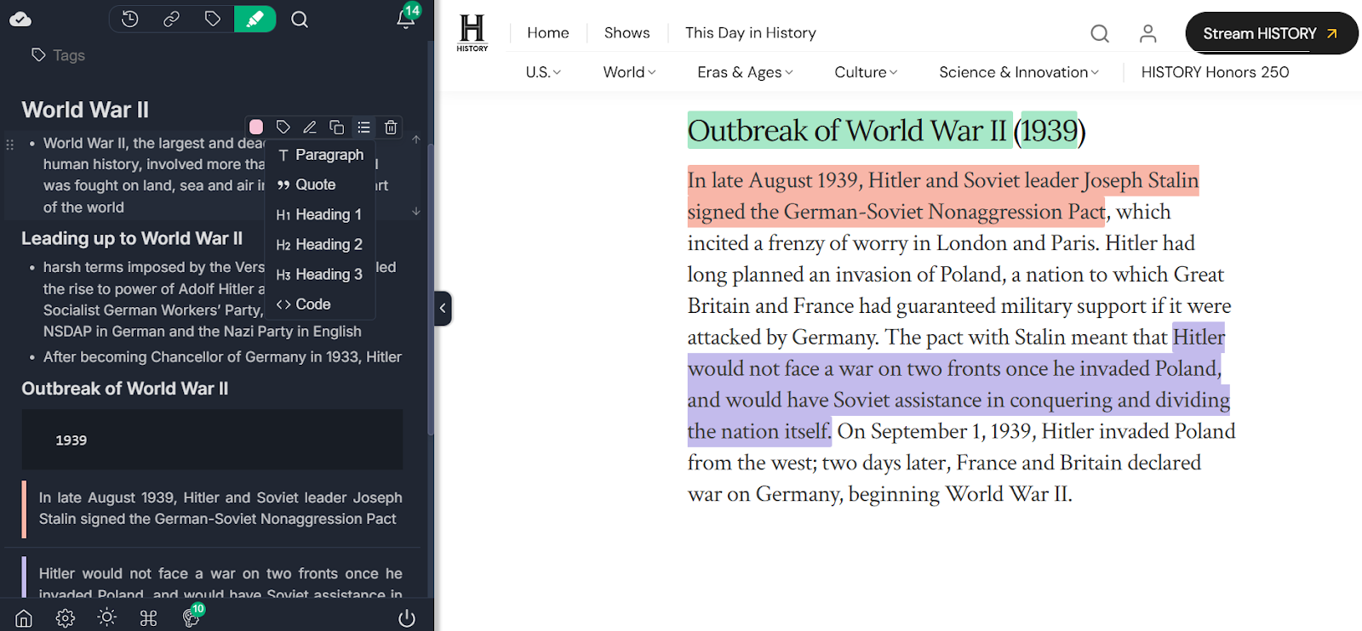Viewport: 1362px width, 631px height.
Task: Click the sidebar vertical scrollbar
Action: click(x=431, y=289)
